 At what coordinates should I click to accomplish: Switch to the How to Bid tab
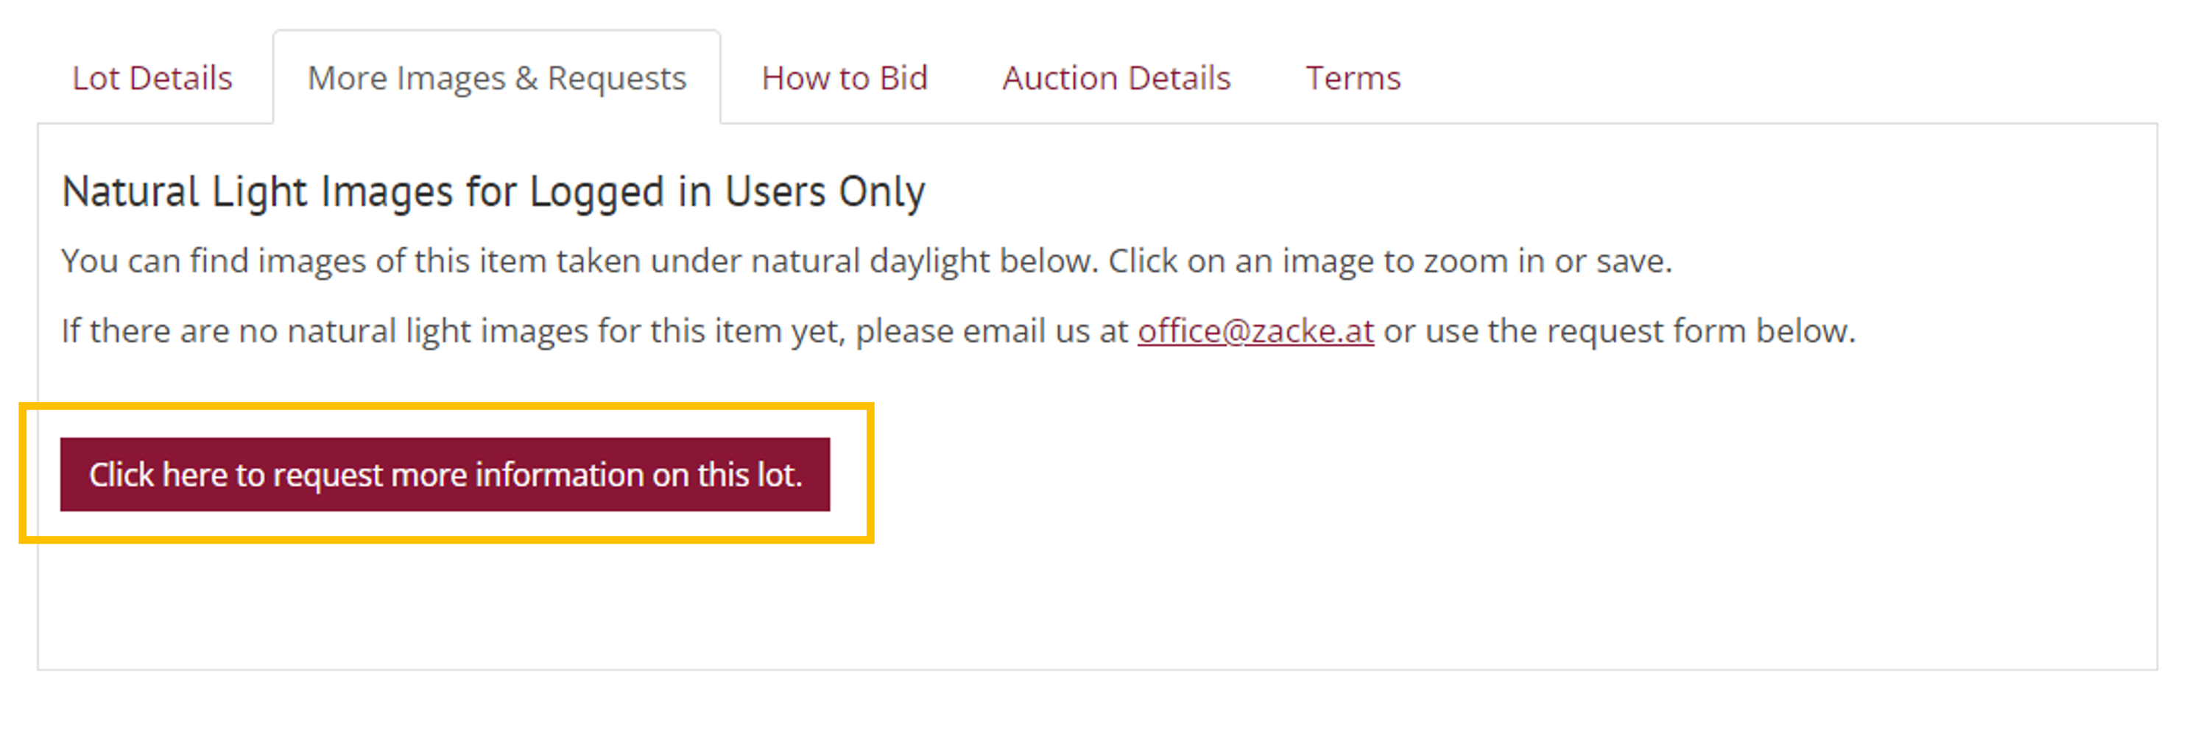[844, 78]
